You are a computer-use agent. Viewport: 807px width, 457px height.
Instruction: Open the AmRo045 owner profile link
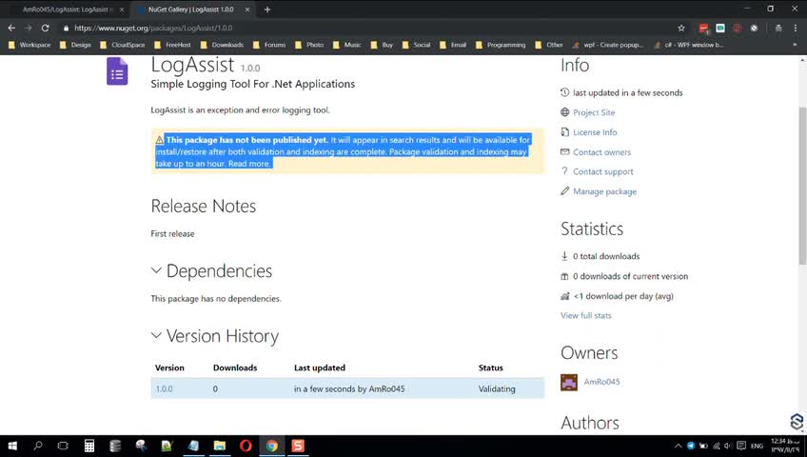[x=601, y=382]
